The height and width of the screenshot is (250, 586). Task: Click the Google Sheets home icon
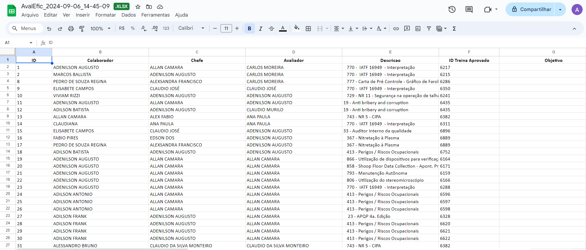(12, 11)
